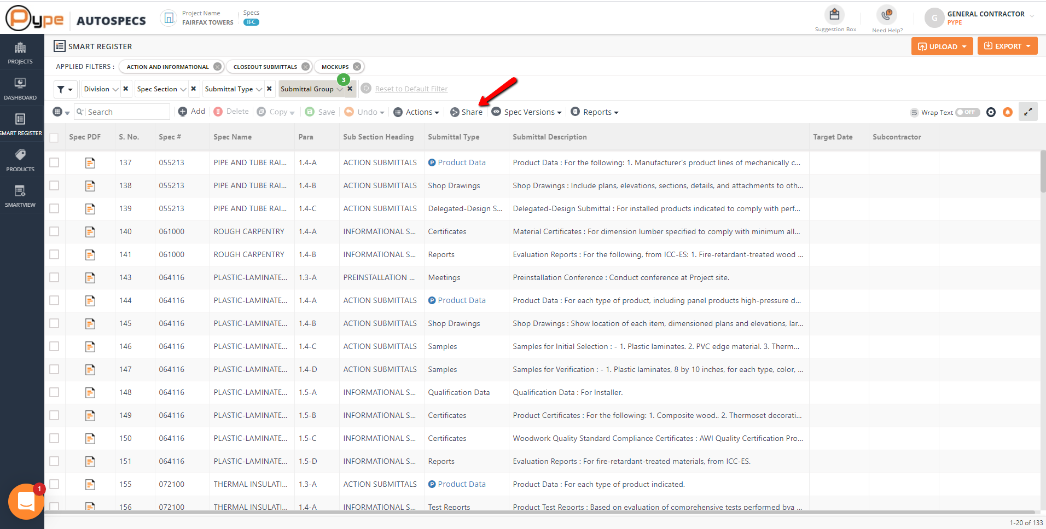The height and width of the screenshot is (529, 1046).
Task: Remove the Mockups filter chip
Action: [x=357, y=67]
